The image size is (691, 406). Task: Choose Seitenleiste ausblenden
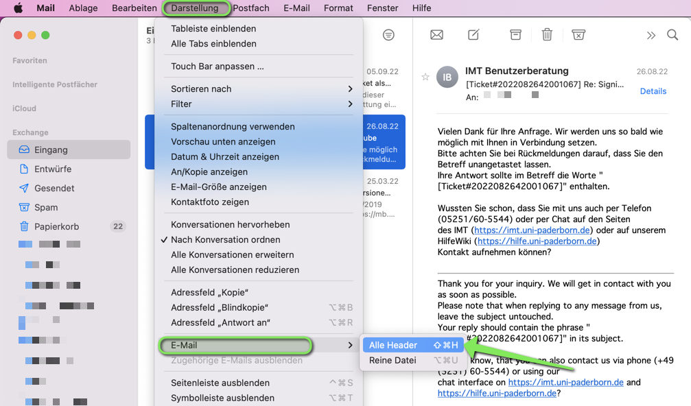pos(259,383)
